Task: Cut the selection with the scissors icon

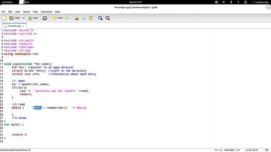Action: (77, 18)
